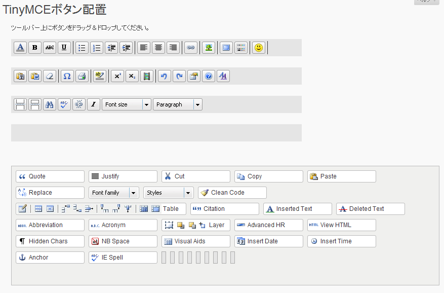Select the NB Space button

point(123,241)
